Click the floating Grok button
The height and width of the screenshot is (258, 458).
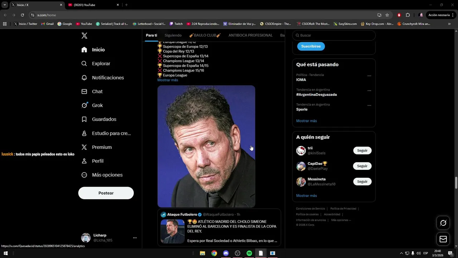tap(443, 223)
